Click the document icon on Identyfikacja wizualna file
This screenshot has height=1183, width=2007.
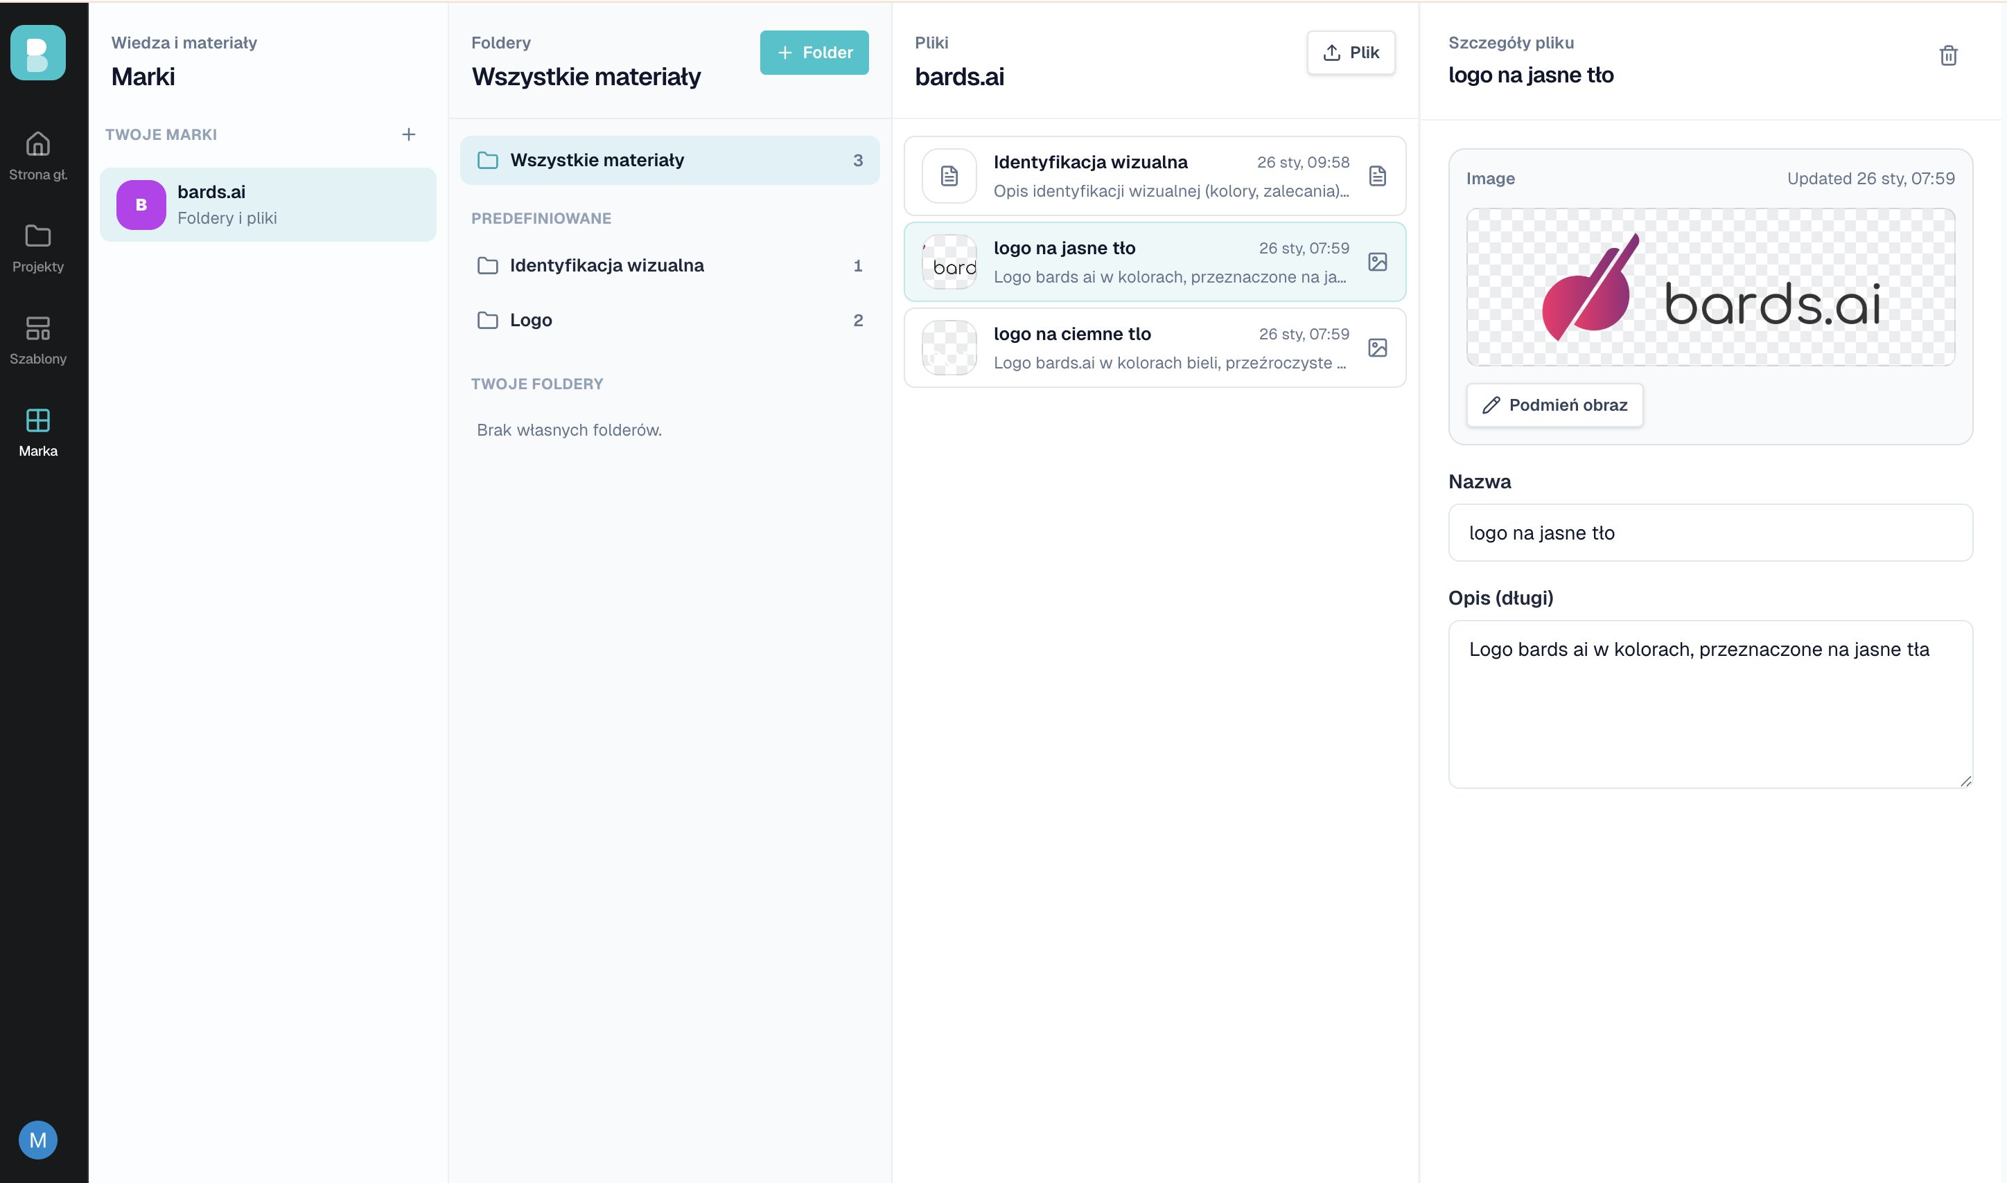(1377, 175)
